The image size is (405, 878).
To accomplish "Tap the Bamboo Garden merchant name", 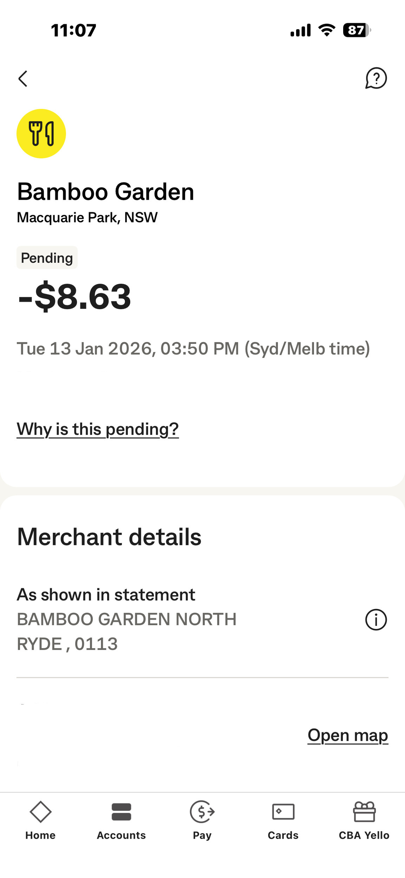I will (x=106, y=192).
